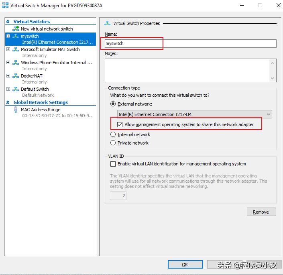Click Internal only under Windows Phone Emulator
The height and width of the screenshot is (275, 283).
[x=34, y=69]
